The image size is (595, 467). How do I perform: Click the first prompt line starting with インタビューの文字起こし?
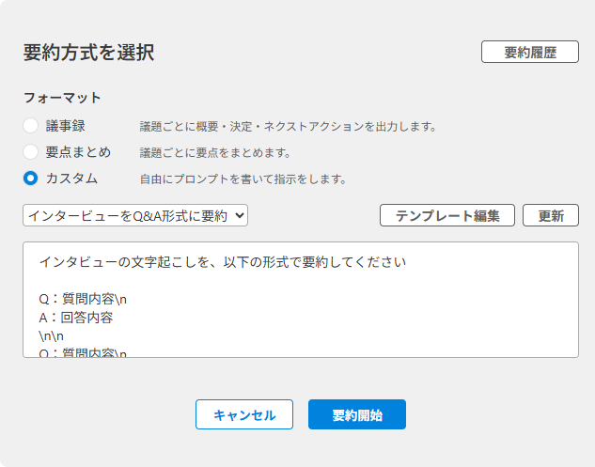click(222, 262)
